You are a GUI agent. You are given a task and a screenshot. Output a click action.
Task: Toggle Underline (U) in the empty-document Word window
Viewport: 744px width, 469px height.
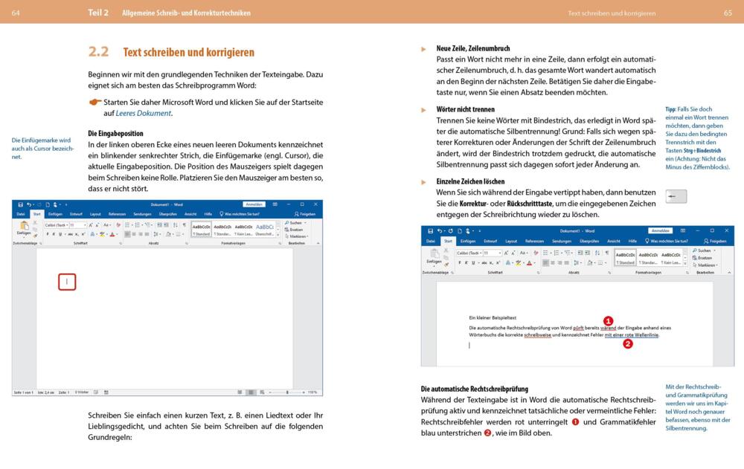pos(60,234)
